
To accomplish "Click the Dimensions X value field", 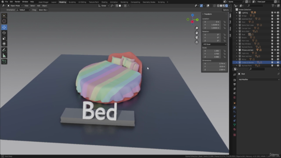I will [x=215, y=64].
